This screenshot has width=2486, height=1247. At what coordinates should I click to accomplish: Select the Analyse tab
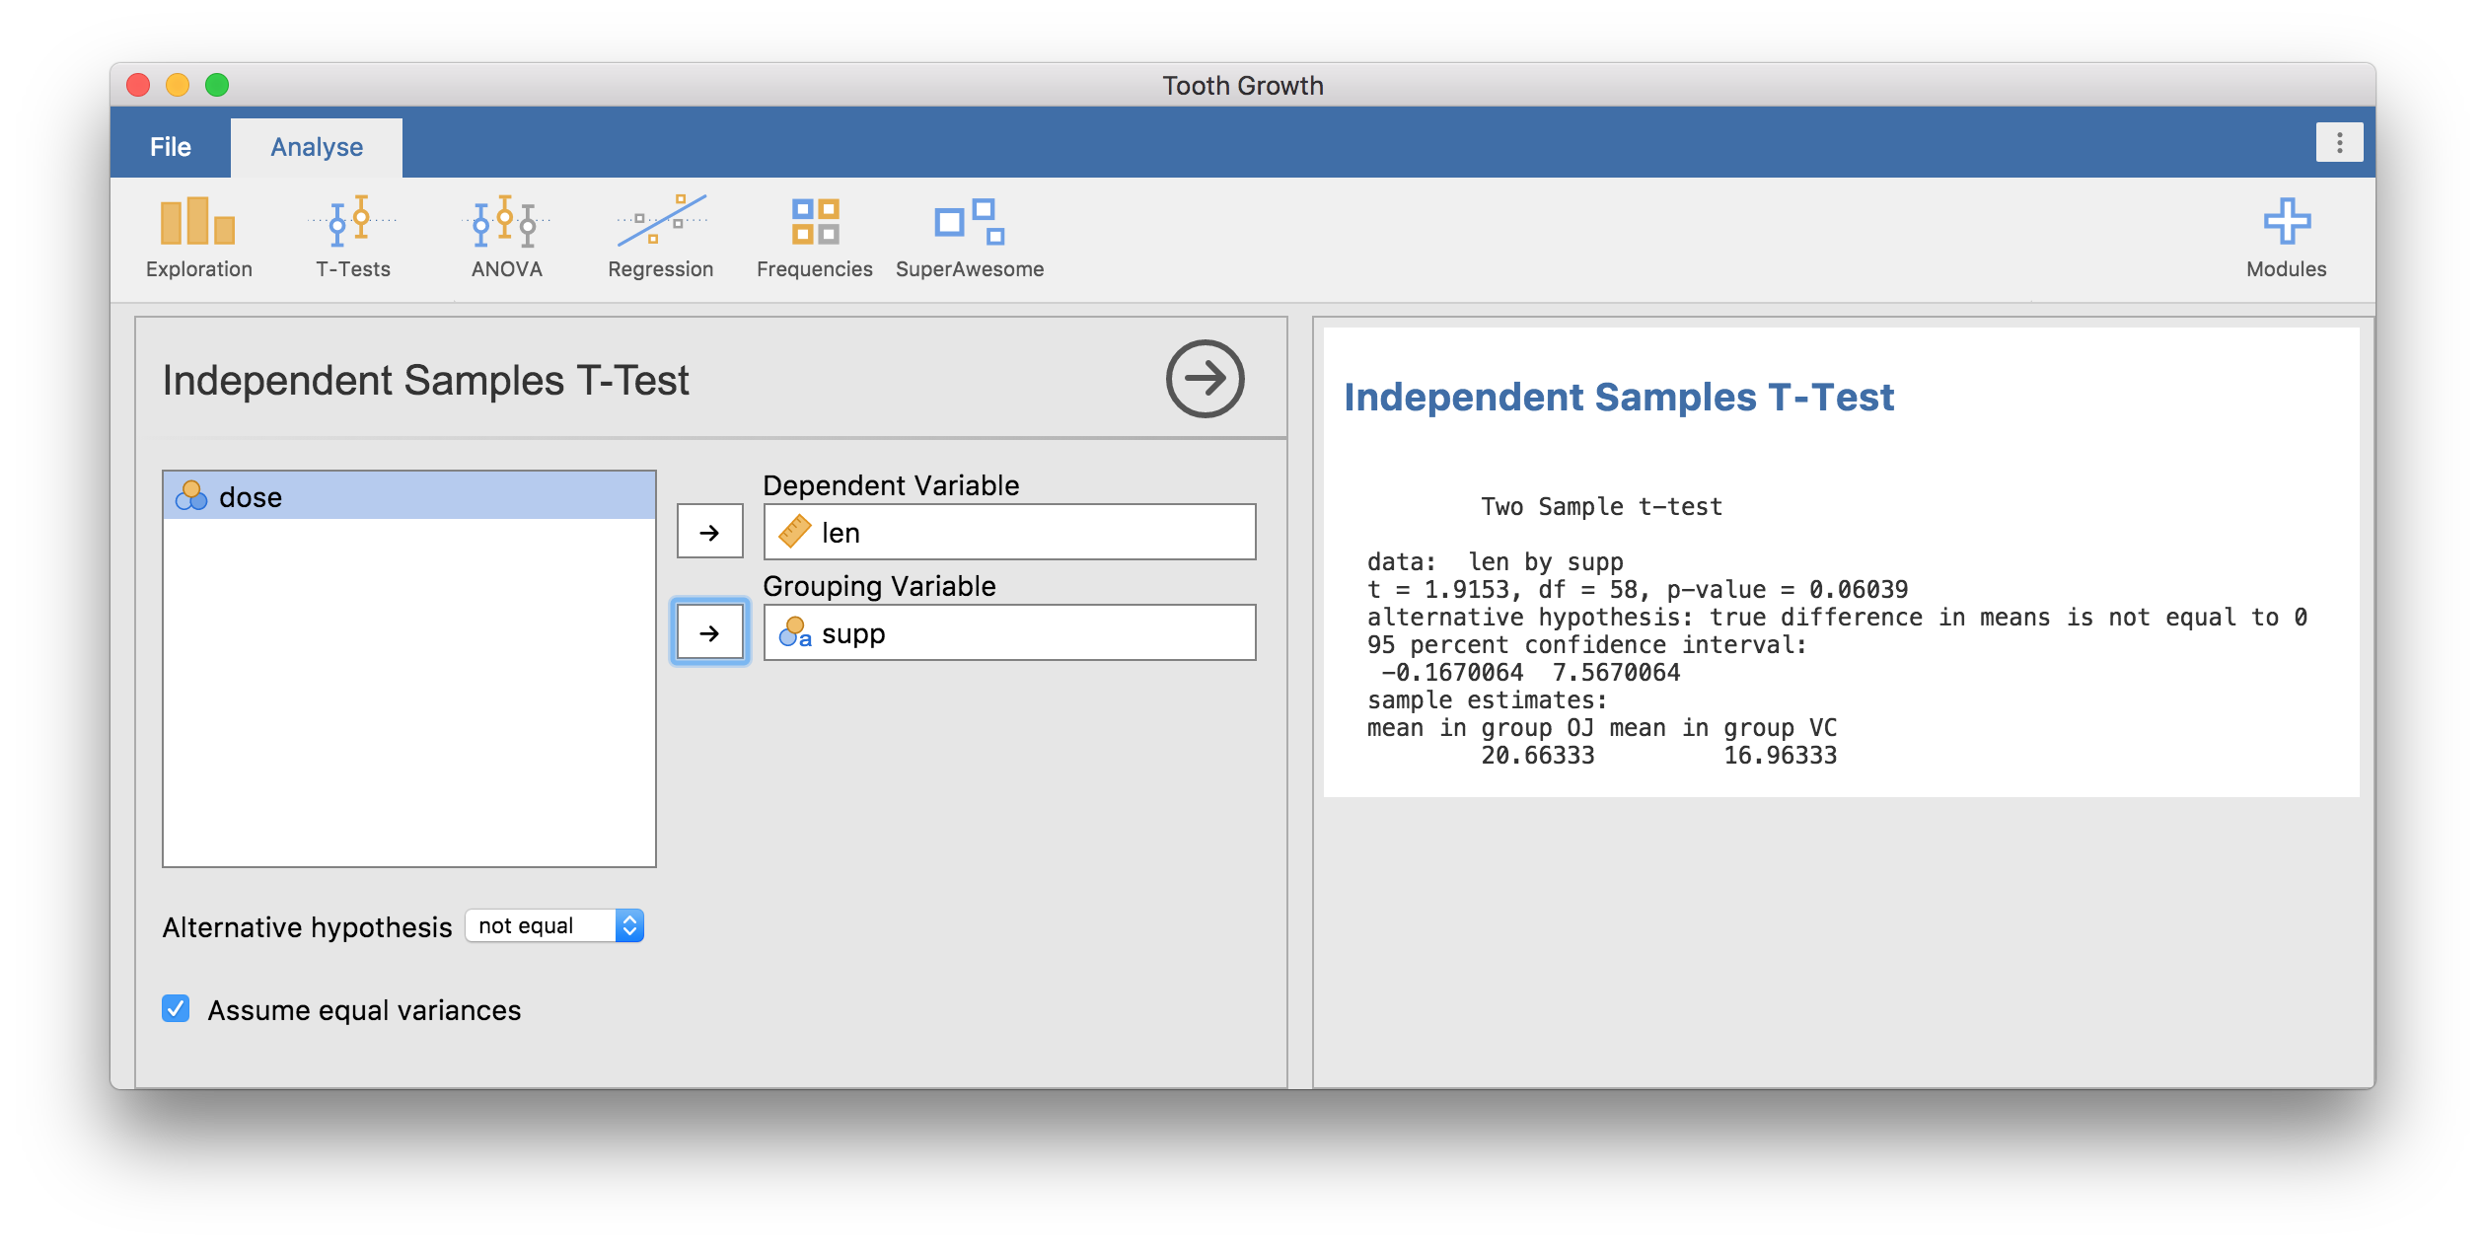coord(317,147)
